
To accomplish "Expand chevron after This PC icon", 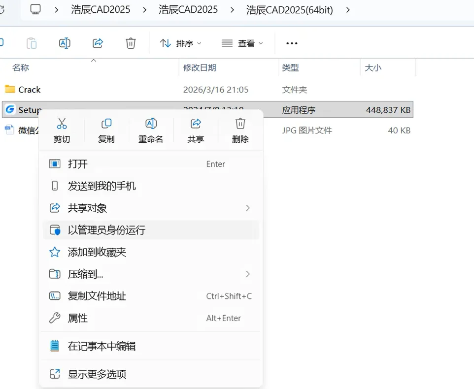I will 56,10.
